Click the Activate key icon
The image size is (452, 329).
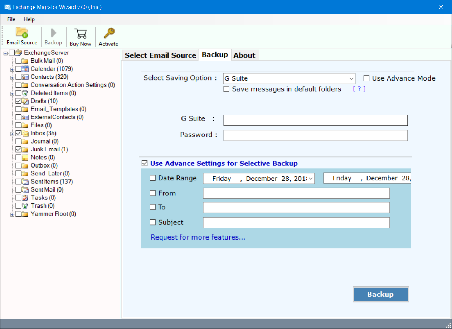tap(109, 33)
